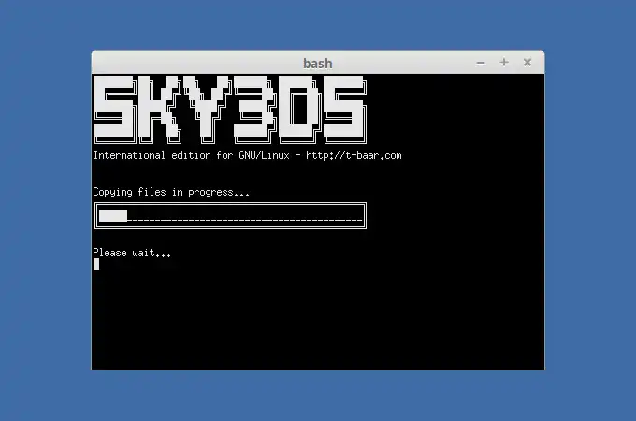
Task: Click the first S in SKY3DS logo
Action: click(x=114, y=109)
